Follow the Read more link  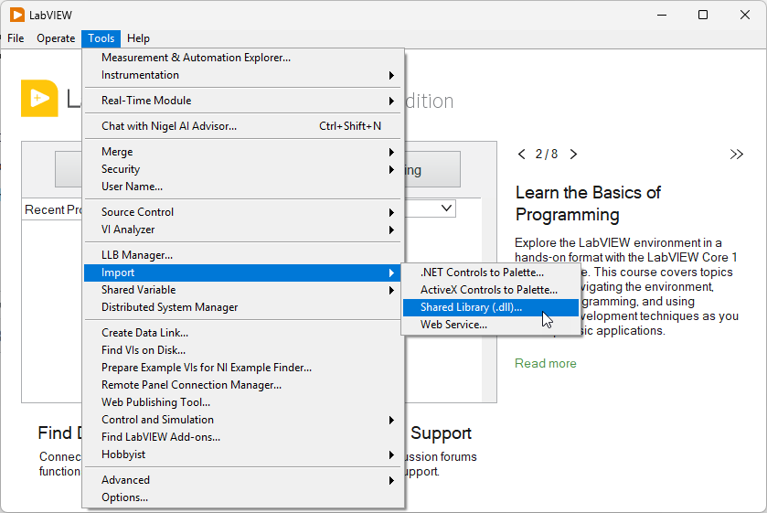coord(546,363)
